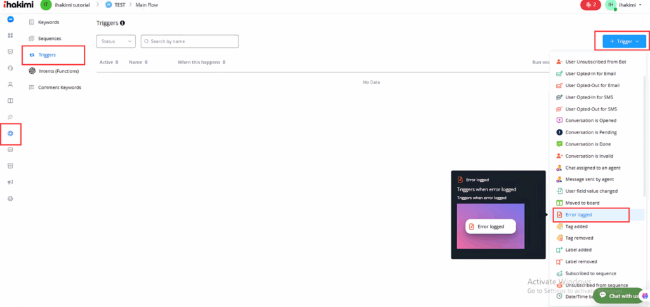Open the contacts person icon in sidebar
This screenshot has width=650, height=307.
(10, 84)
